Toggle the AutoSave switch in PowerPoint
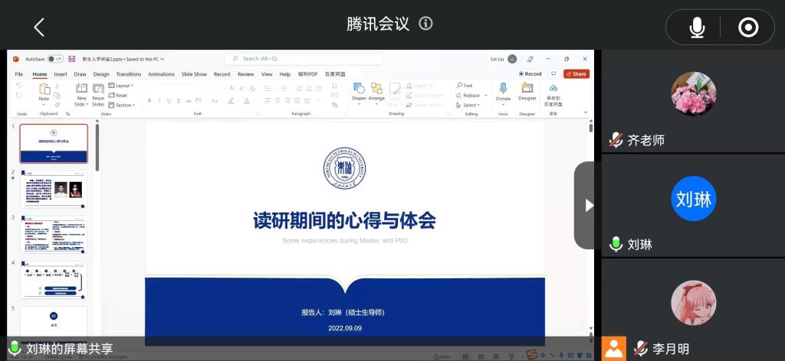This screenshot has height=361, width=785. click(55, 59)
